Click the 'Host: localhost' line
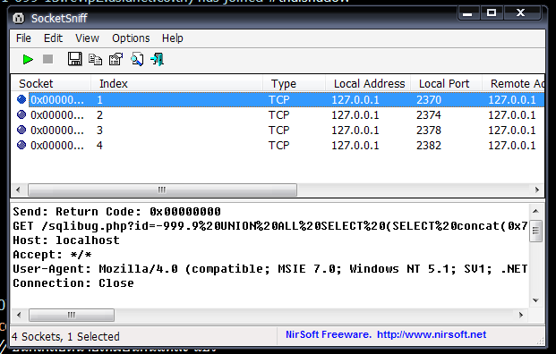Viewport: 556px width, 354px height. pos(66,240)
